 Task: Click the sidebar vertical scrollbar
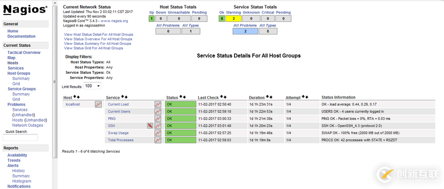click(x=55, y=82)
